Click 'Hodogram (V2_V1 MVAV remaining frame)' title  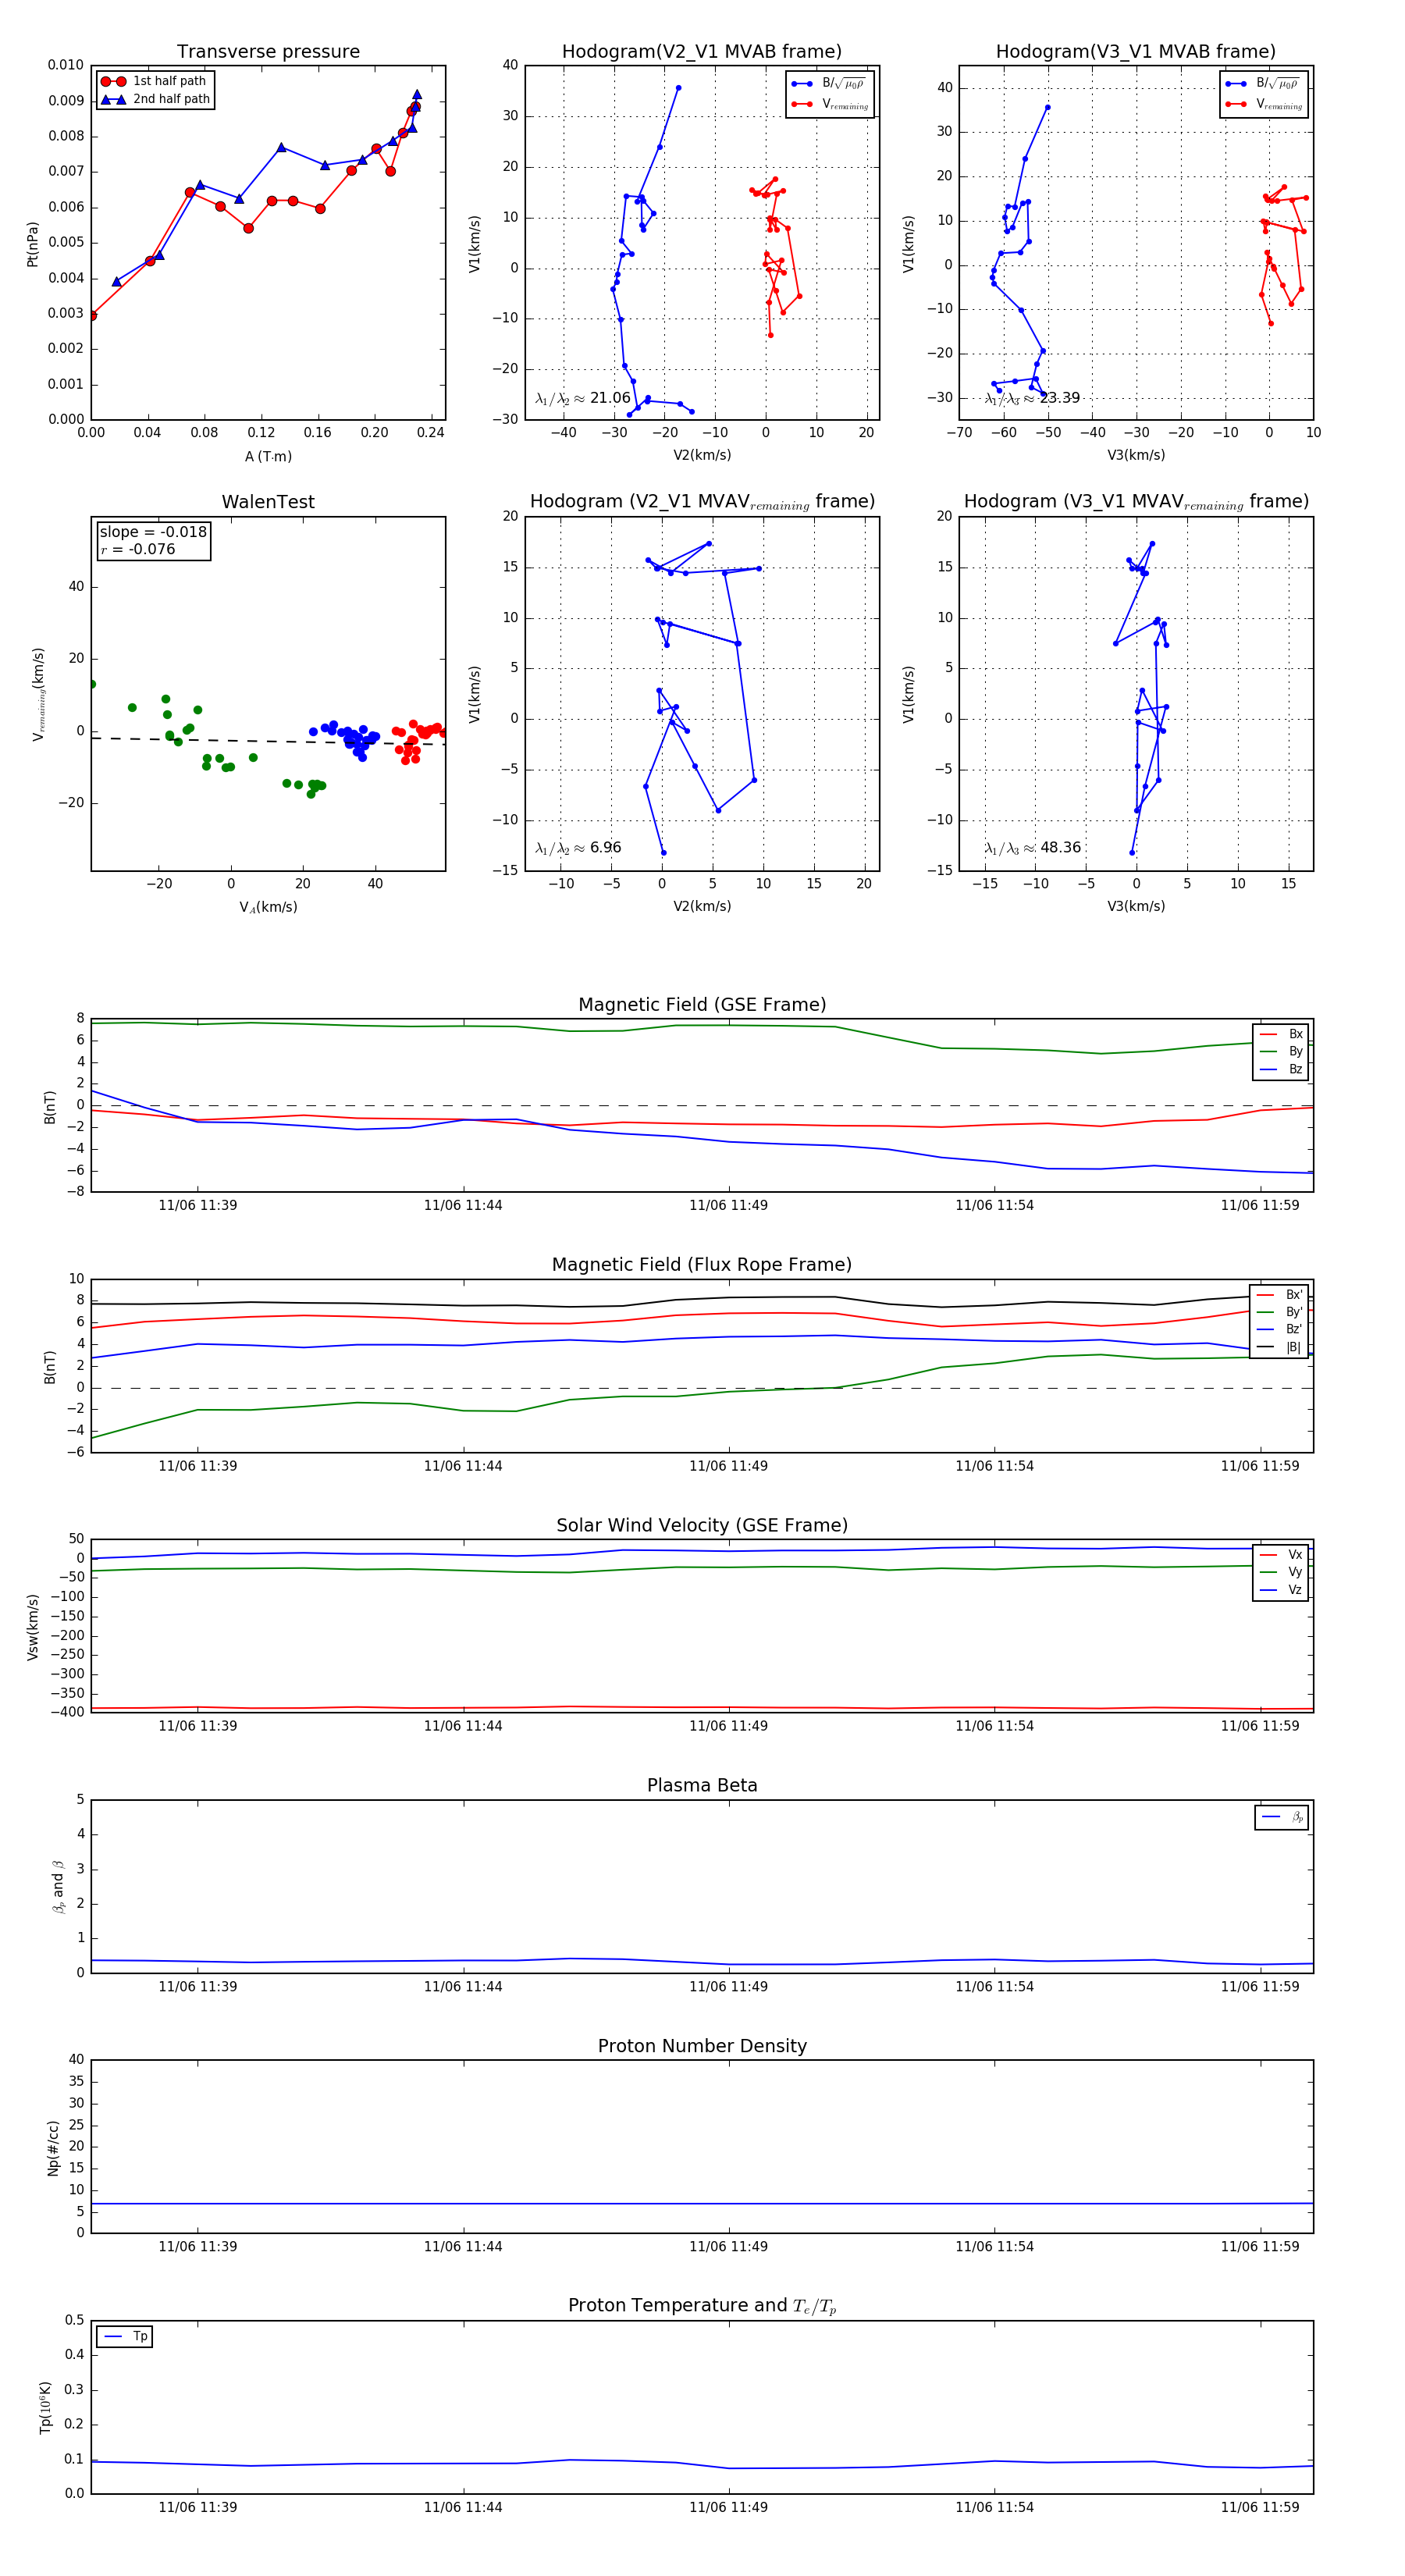702,502
